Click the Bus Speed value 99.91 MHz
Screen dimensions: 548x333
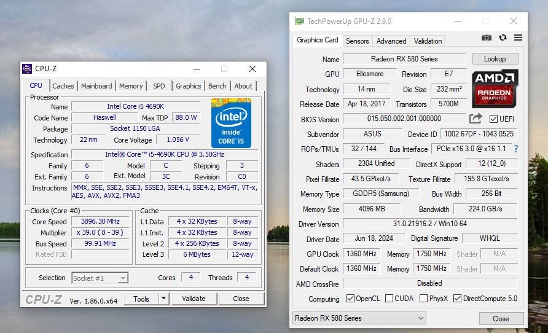tap(100, 243)
